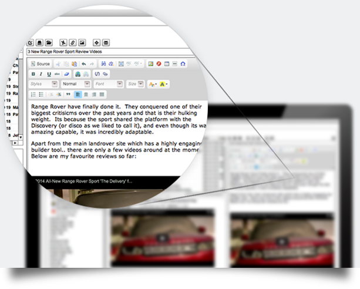Click the video title '2014 All-New Range Rover Sport'
Image resolution: width=360 pixels, height=289 pixels.
tap(83, 182)
